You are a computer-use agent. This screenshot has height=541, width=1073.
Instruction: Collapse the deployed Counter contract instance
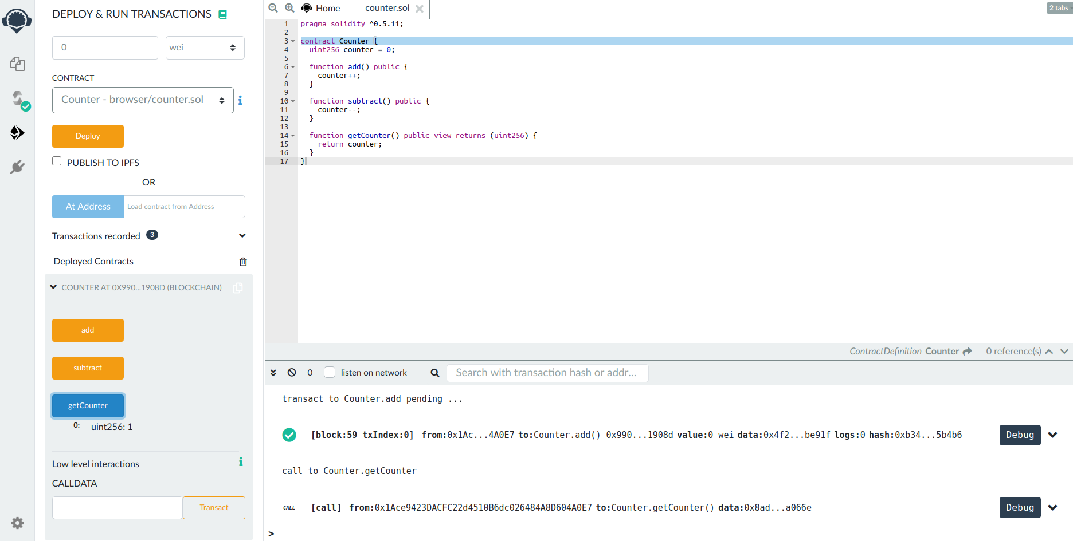click(53, 287)
